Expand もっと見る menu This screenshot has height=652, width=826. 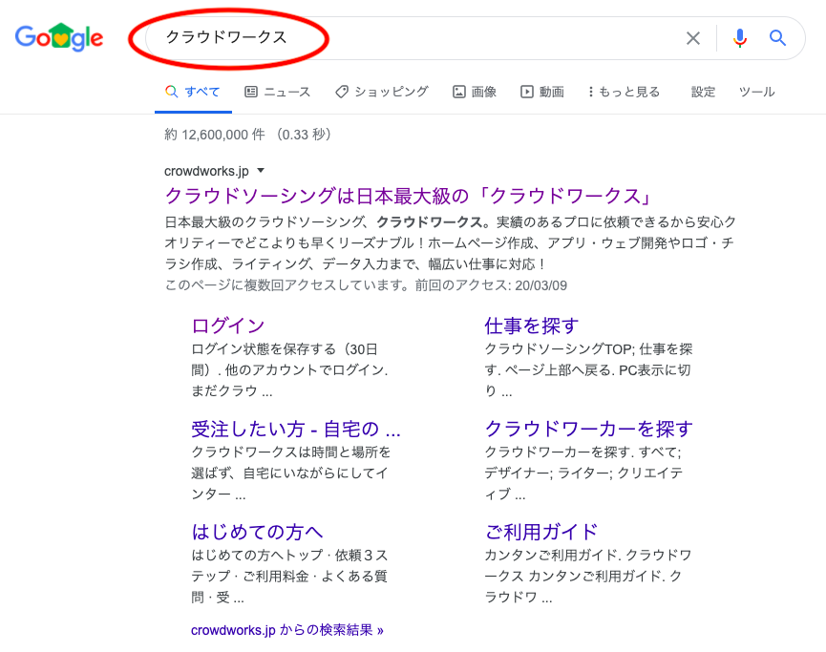click(x=624, y=92)
